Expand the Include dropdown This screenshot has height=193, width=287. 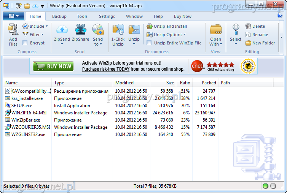(47, 26)
